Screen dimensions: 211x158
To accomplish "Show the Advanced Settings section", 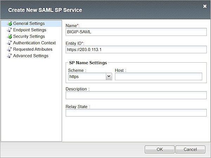I will click(x=31, y=56).
